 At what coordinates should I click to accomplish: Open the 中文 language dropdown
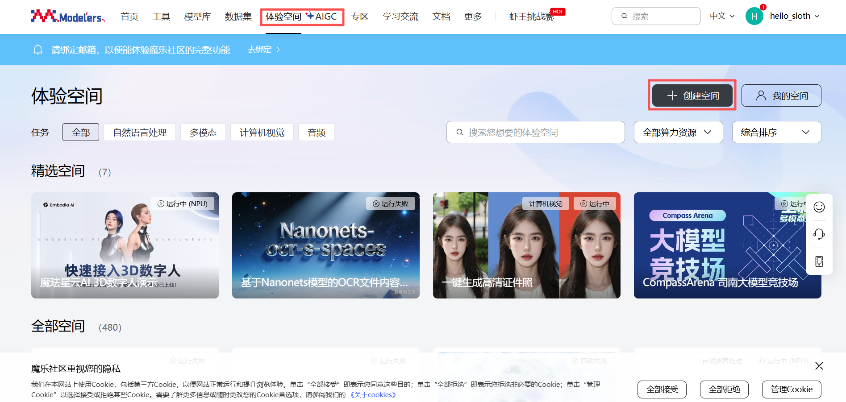(722, 16)
